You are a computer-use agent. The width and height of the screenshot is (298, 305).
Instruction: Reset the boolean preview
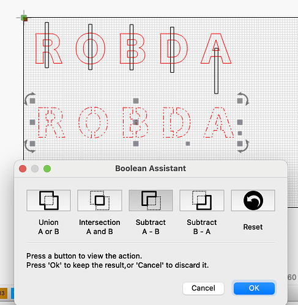[x=253, y=200]
